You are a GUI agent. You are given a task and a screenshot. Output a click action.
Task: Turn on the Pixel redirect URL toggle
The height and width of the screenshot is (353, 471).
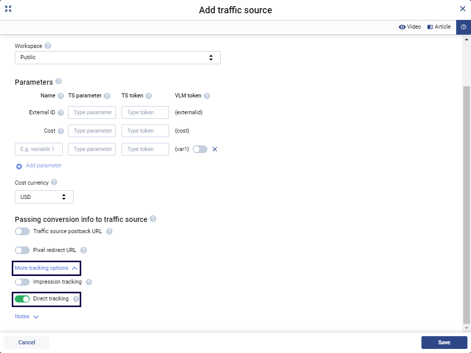22,250
